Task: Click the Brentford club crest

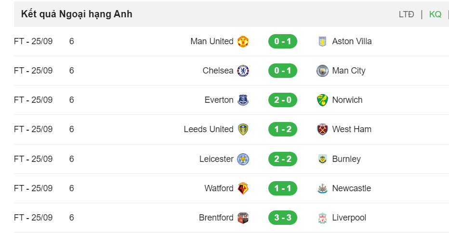Action: coord(243,218)
